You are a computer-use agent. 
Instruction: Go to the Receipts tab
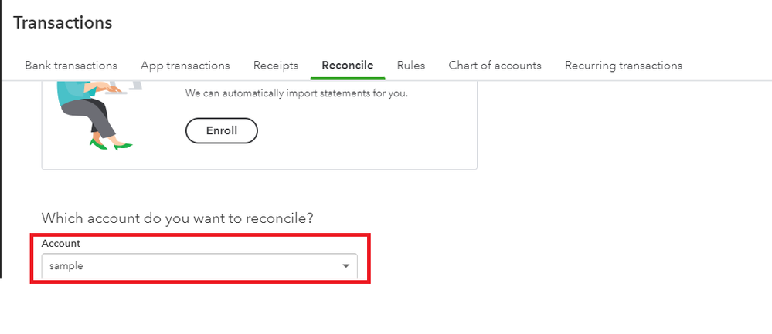(x=276, y=66)
